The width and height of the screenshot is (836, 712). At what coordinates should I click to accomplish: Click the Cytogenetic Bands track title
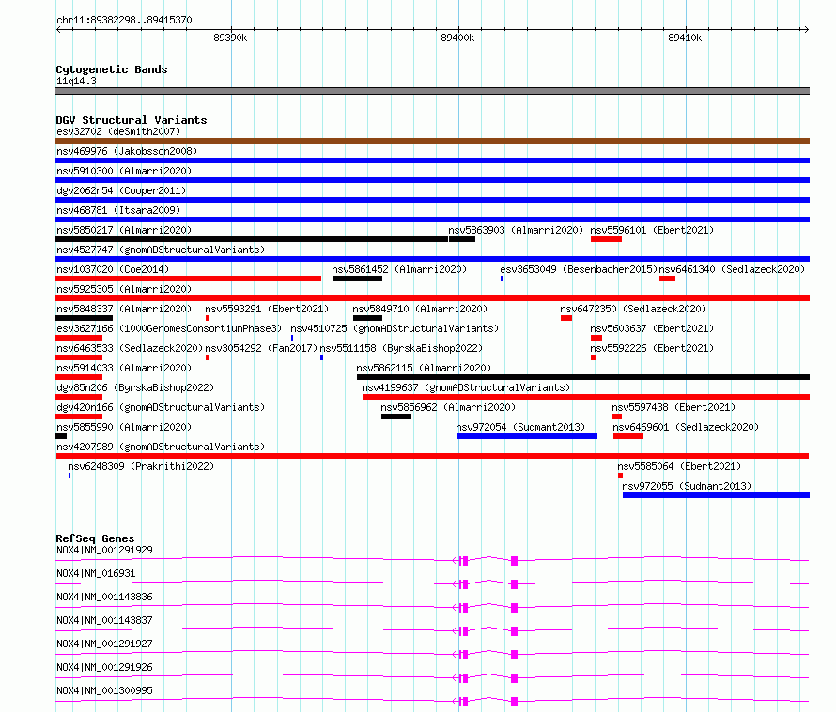112,69
